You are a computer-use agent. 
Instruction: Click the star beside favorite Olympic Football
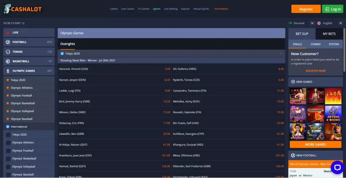tap(8, 96)
